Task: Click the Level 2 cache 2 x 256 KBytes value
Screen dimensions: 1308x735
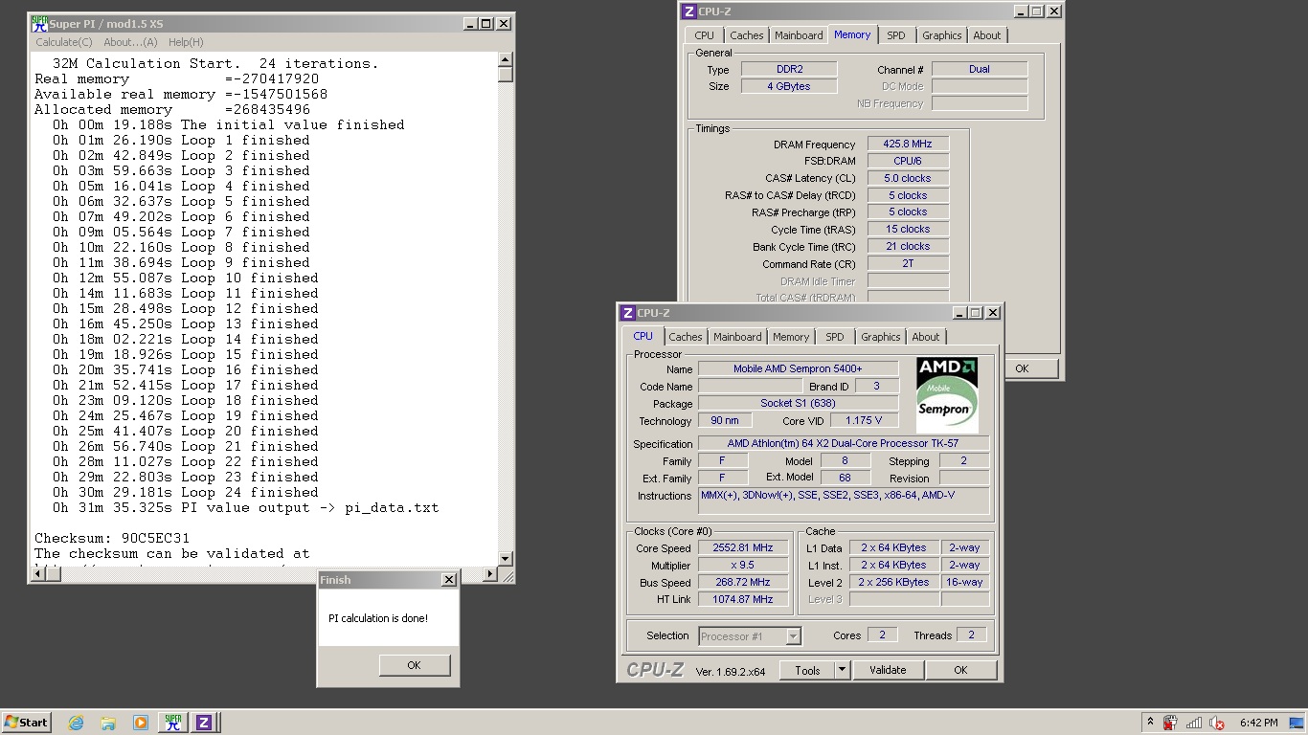Action: coord(893,582)
